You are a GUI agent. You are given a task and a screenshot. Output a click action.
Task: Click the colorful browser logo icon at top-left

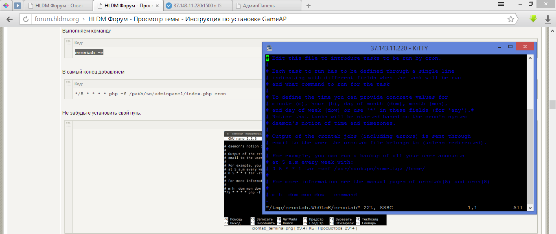click(6, 6)
